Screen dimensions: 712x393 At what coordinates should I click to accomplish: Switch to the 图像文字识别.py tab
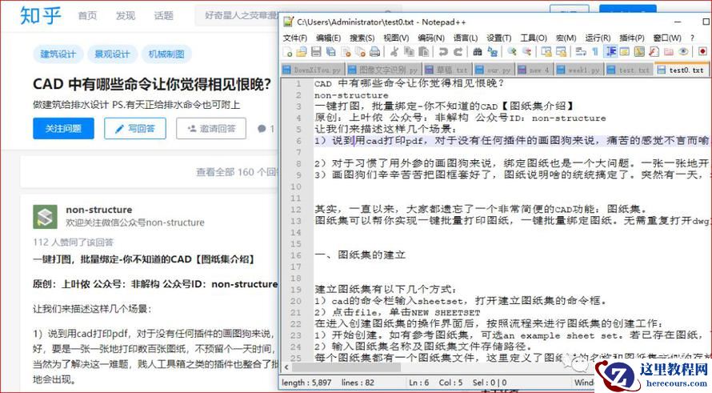(x=384, y=70)
